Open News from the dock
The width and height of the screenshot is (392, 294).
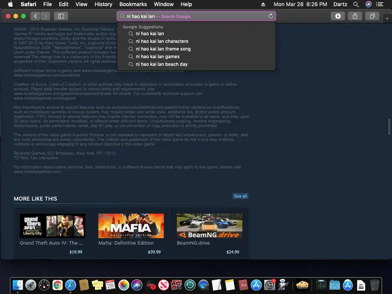pyautogui.click(x=164, y=285)
